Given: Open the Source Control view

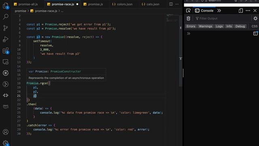Looking at the screenshot, I should click(6, 28).
